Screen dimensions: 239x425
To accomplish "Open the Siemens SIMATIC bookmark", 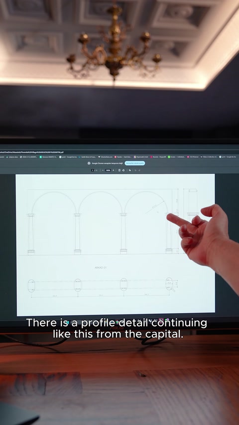I will pos(48,157).
